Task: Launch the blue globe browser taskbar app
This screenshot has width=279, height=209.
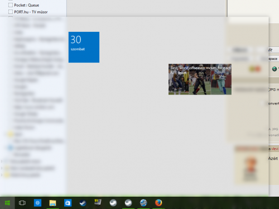Action: [x=37, y=203]
